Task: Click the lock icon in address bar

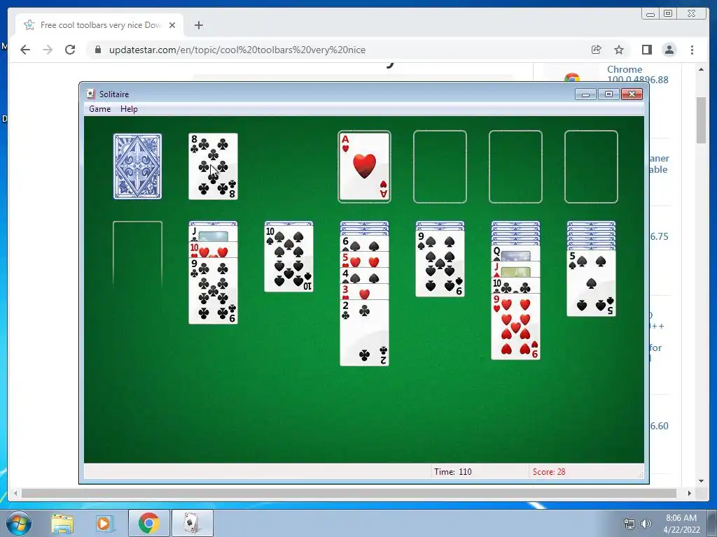Action: (97, 50)
